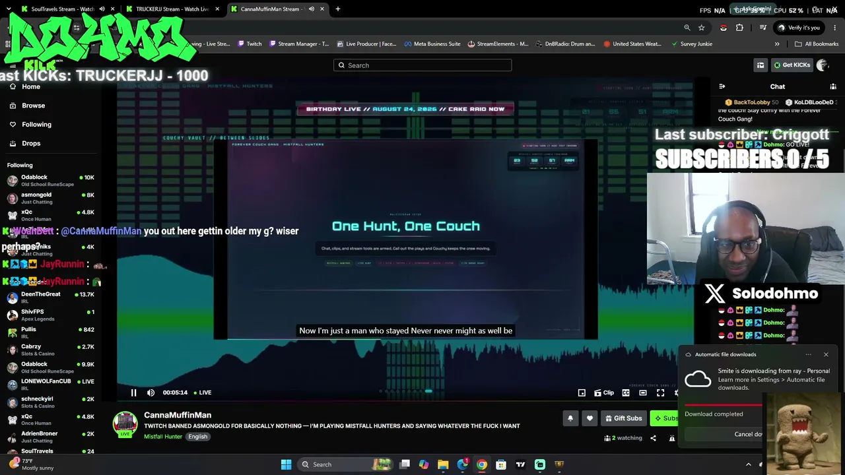Click the Verify it's you profile chip
Viewport: 845px width, 475px height.
click(x=799, y=28)
